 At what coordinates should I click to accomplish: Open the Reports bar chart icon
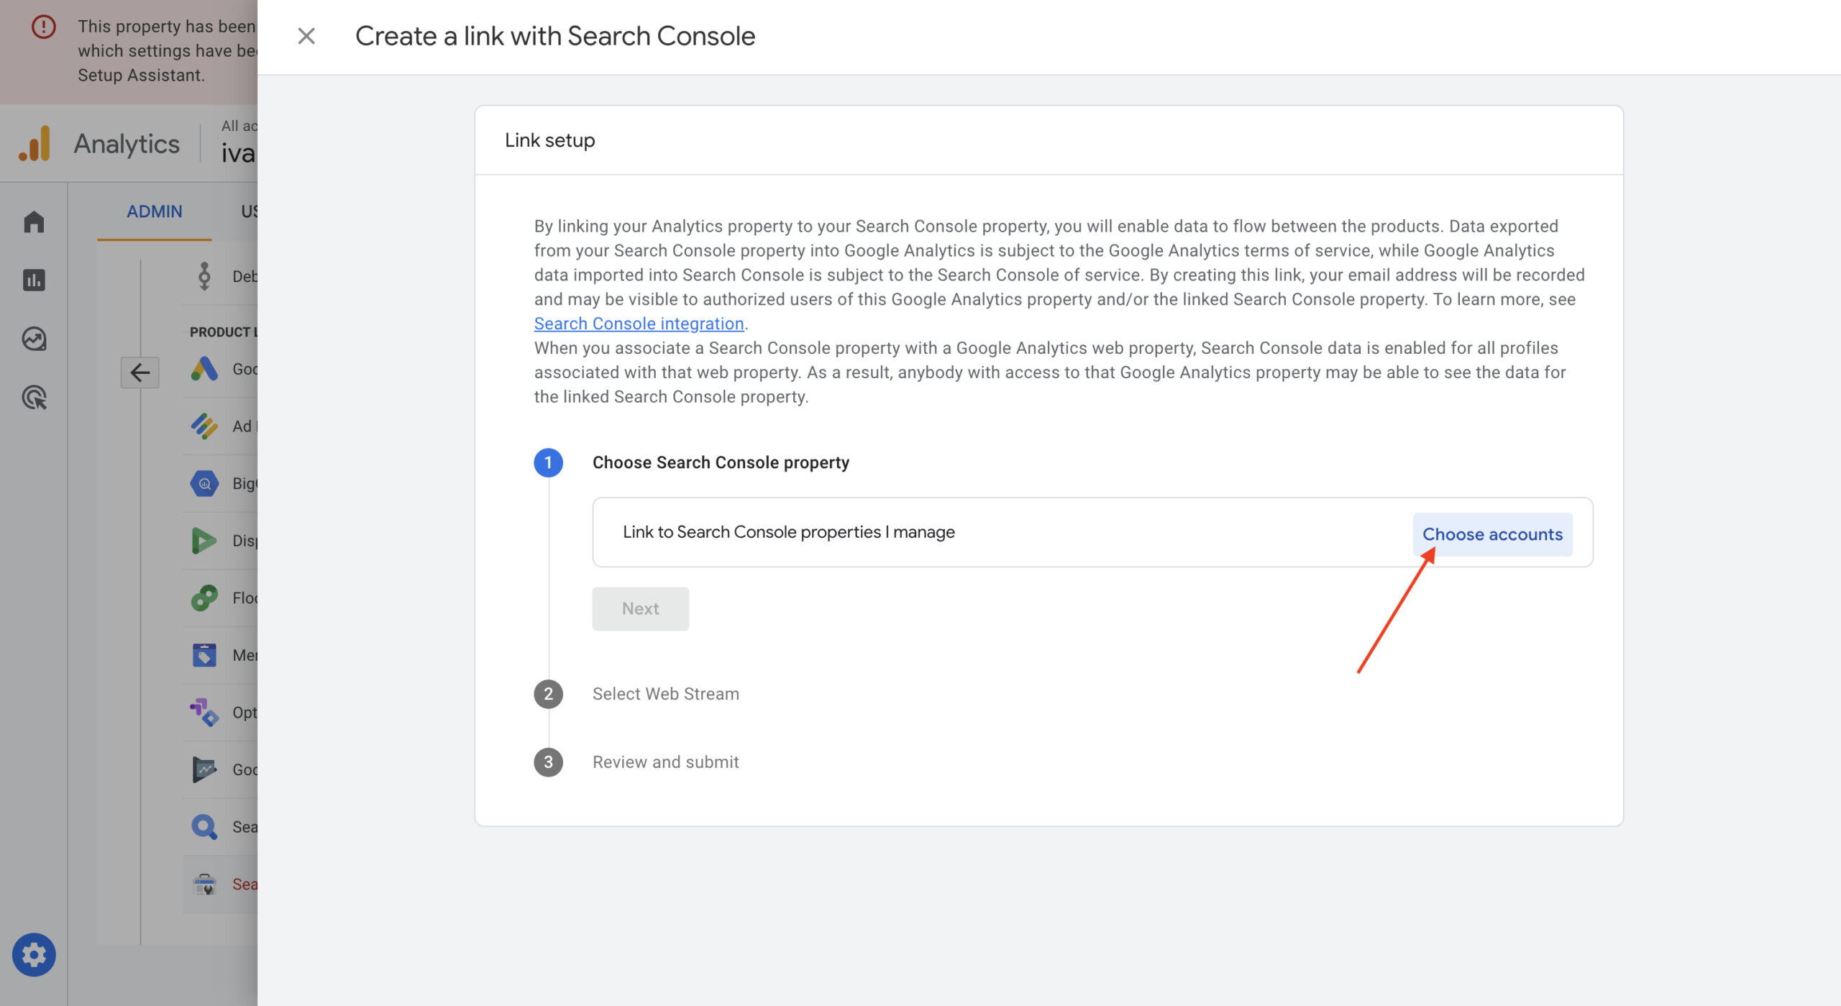click(x=34, y=280)
